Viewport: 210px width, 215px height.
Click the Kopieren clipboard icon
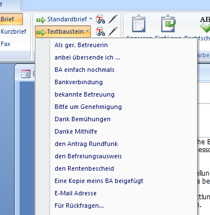(x=139, y=24)
